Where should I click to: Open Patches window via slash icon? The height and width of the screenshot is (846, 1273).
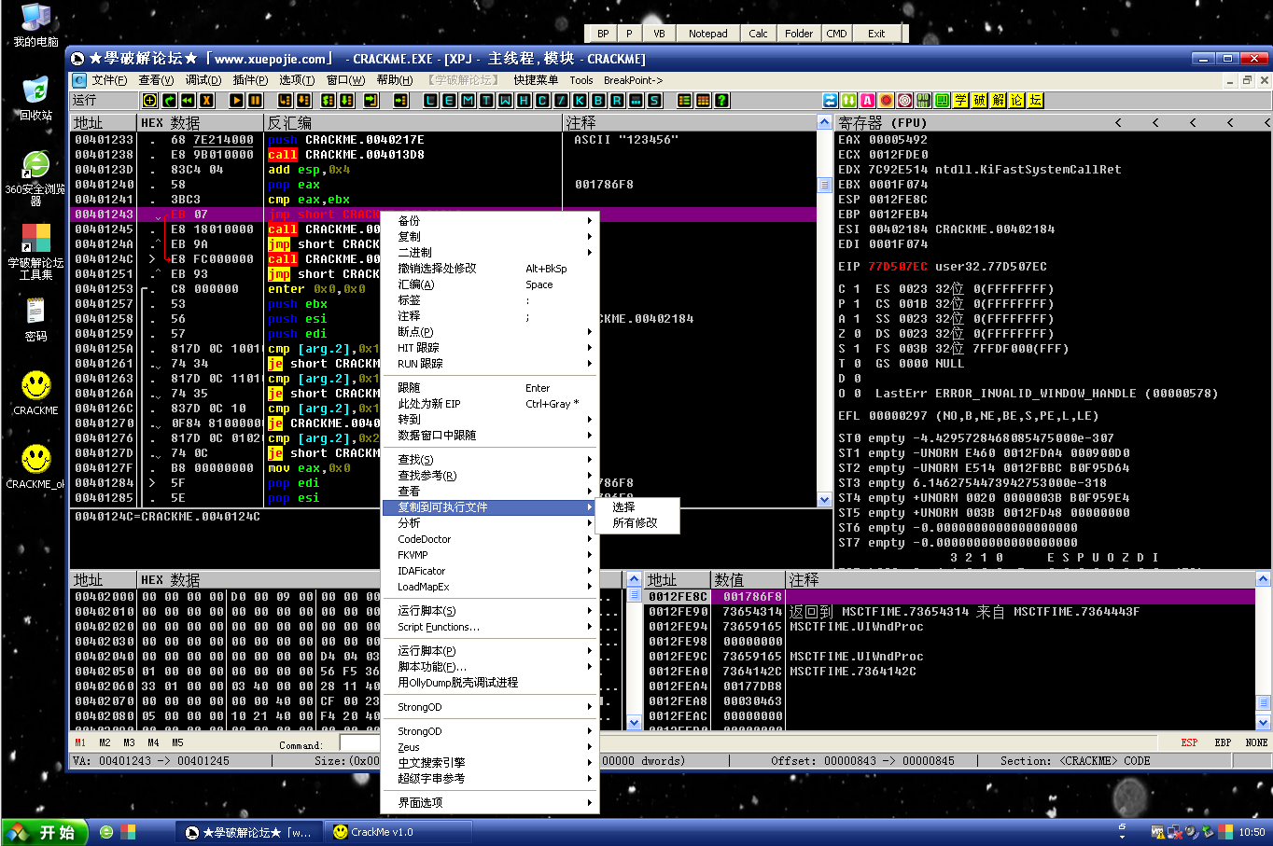click(561, 100)
